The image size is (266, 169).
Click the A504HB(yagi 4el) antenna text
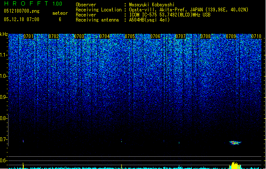pyautogui.click(x=149, y=20)
